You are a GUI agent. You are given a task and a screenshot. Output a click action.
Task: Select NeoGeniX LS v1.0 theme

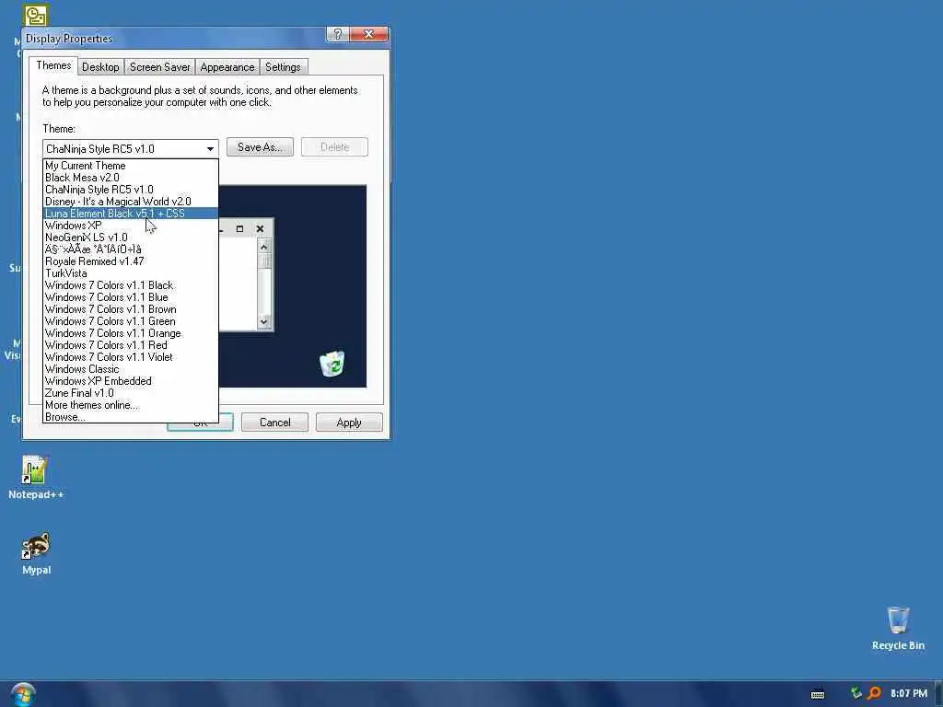click(x=131, y=238)
